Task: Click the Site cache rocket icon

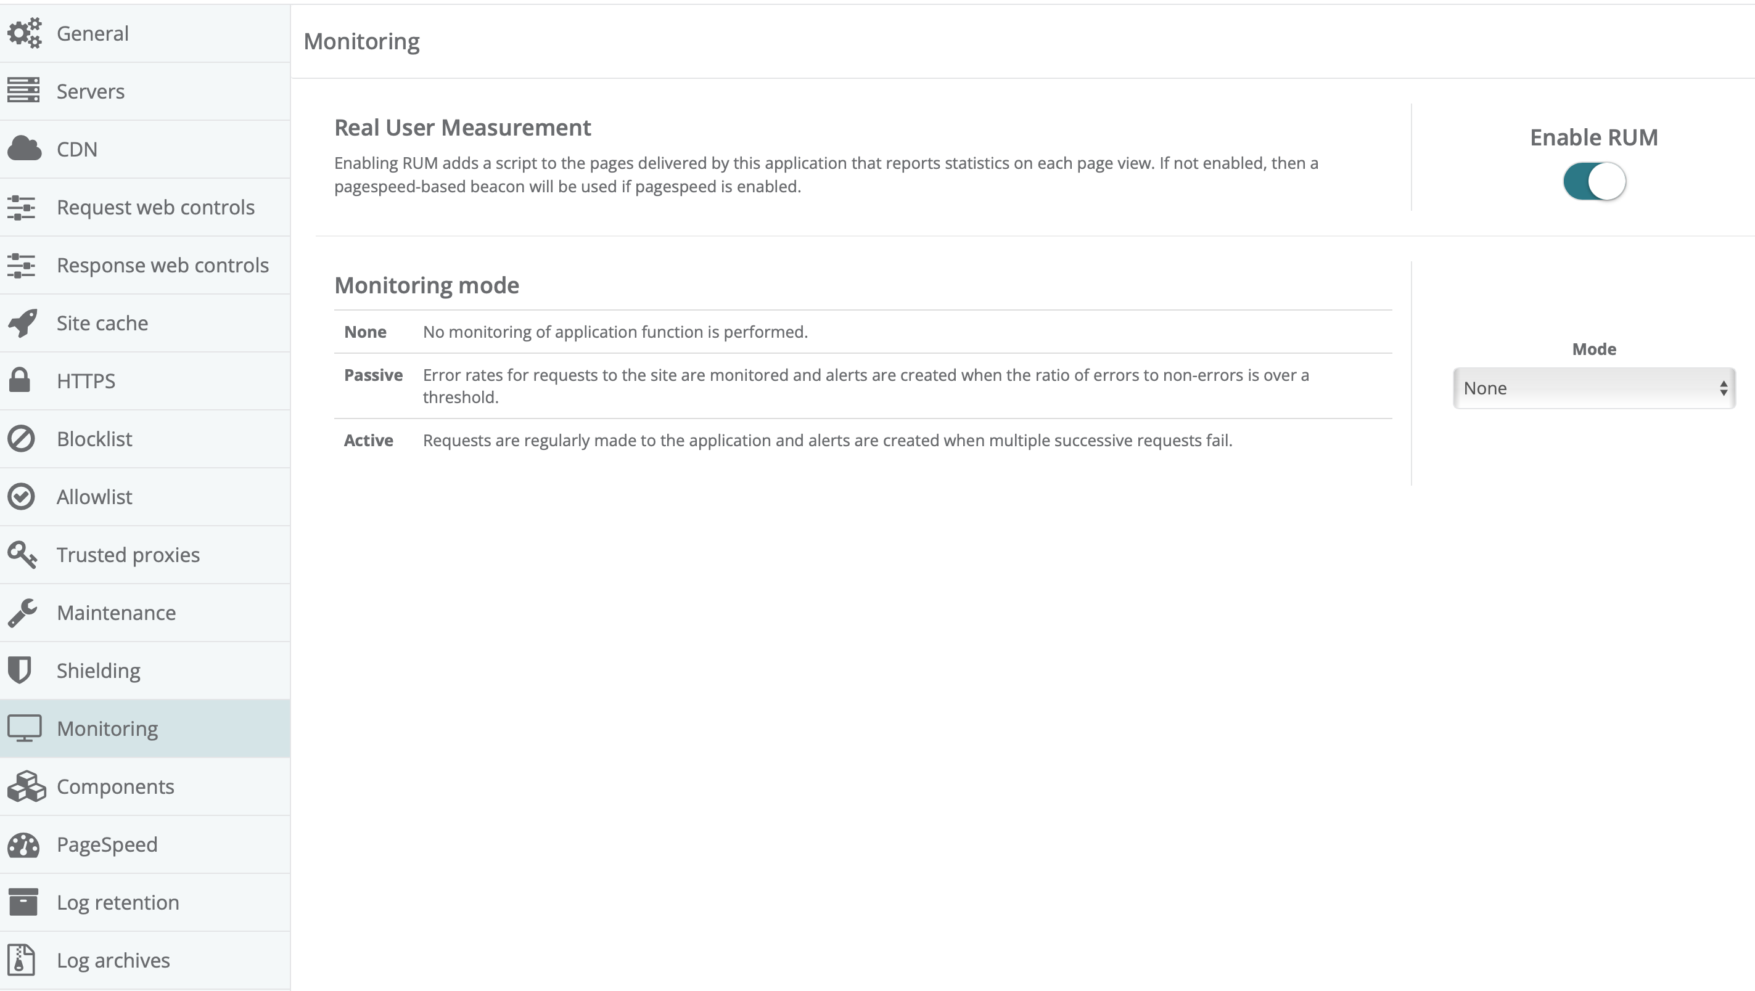Action: pyautogui.click(x=22, y=323)
